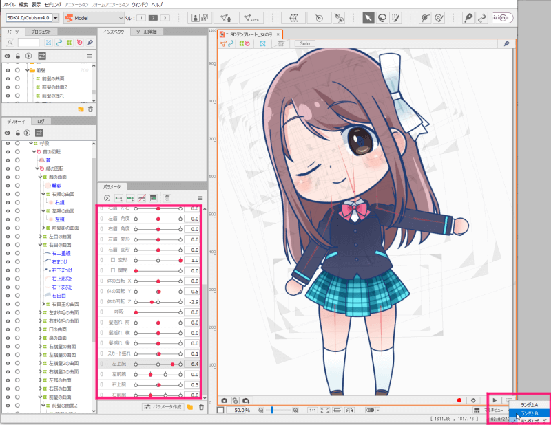Toggle lock circle for 輪郭 row
Image resolution: width=551 pixels, height=425 pixels.
(17, 186)
